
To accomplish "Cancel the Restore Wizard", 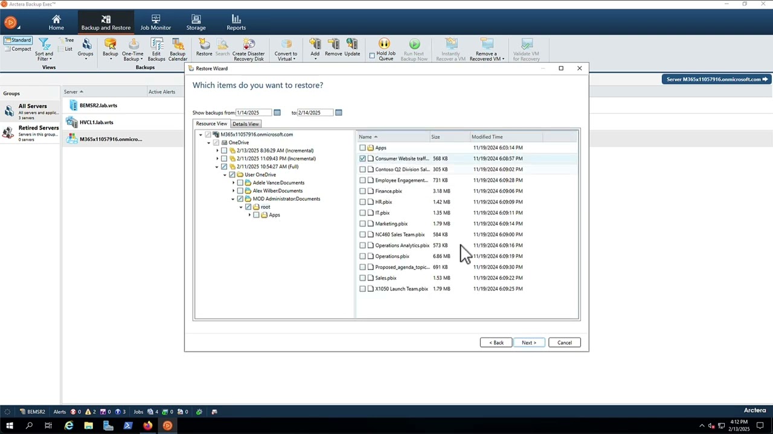I will pos(565,342).
